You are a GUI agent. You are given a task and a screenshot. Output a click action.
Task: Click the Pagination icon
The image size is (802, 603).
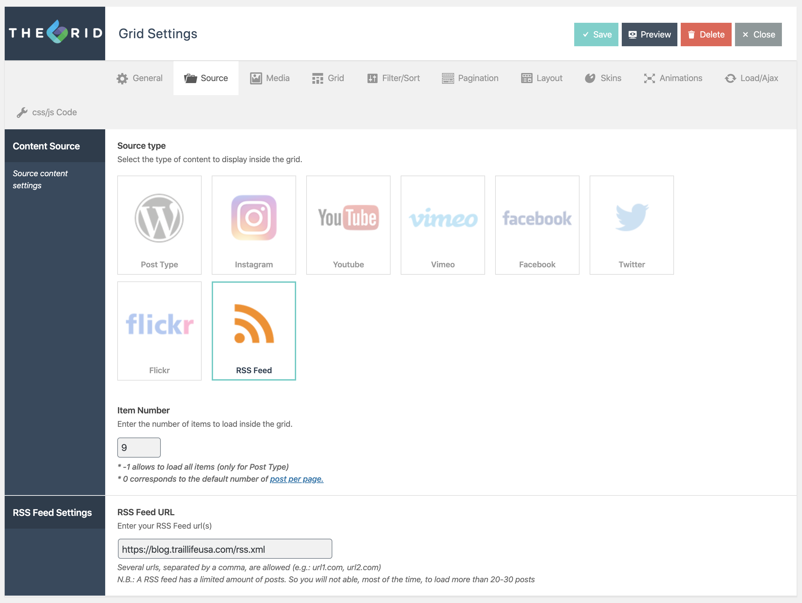coord(448,78)
